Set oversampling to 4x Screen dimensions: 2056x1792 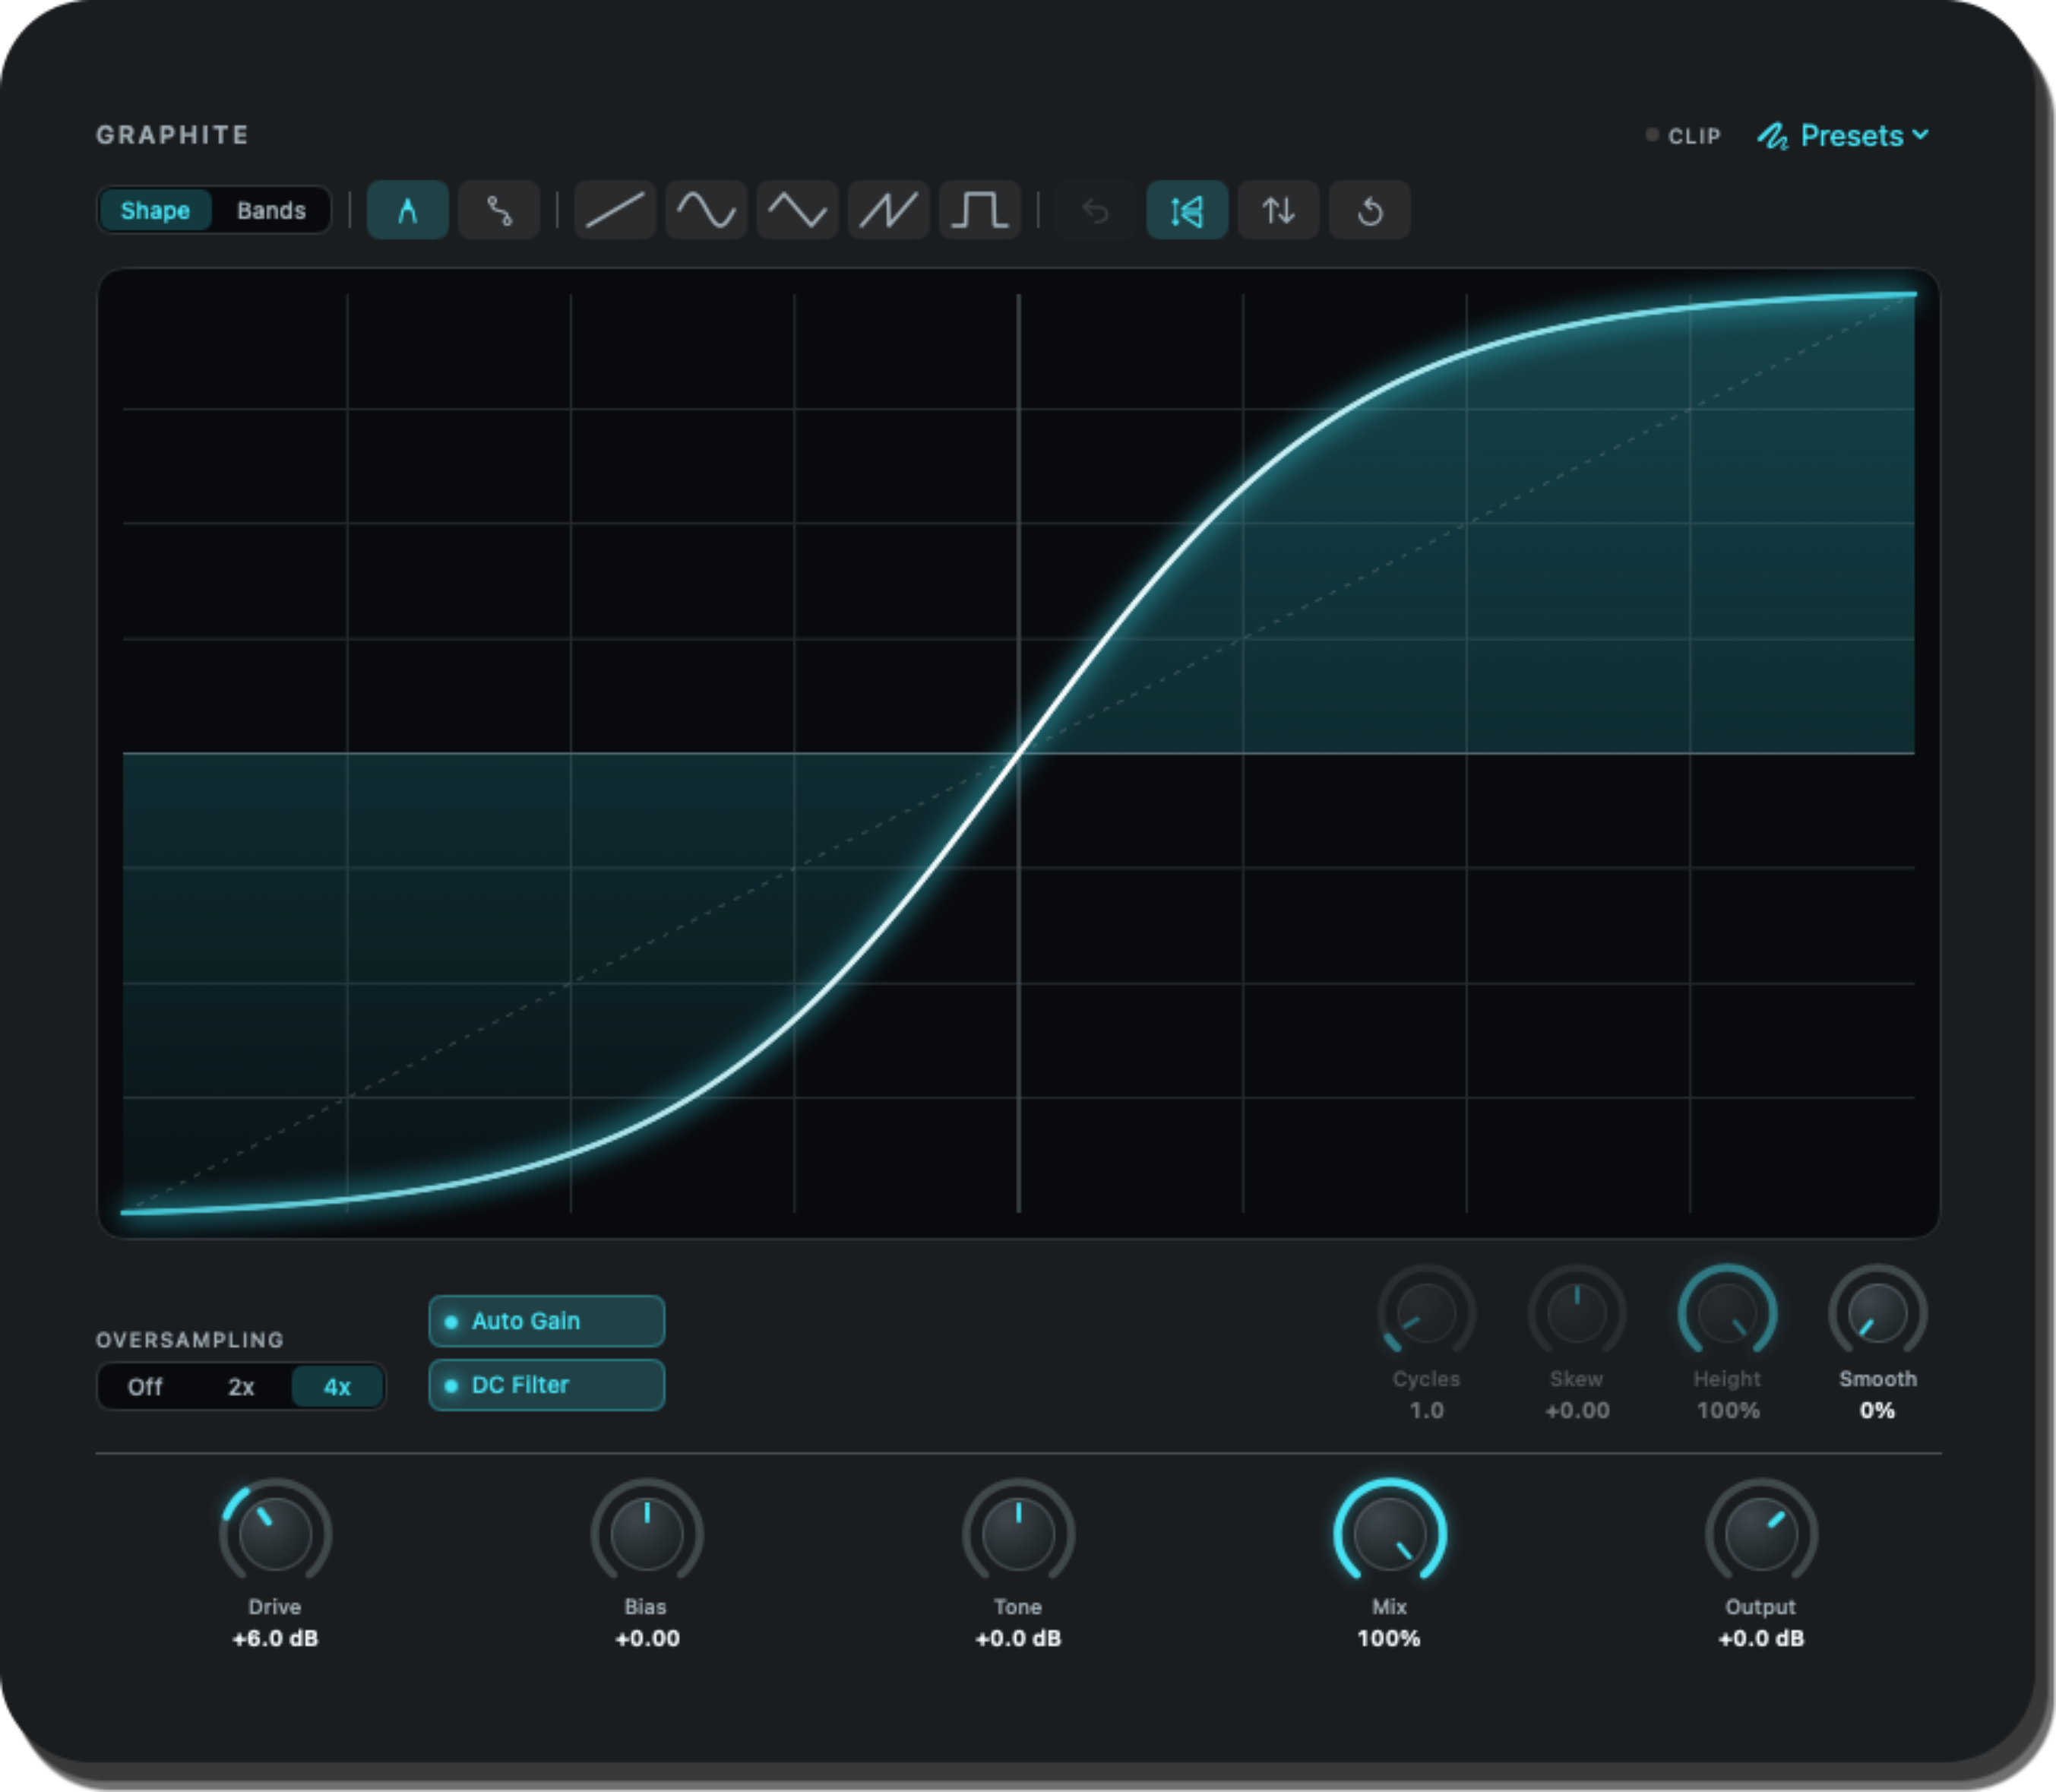[x=337, y=1387]
